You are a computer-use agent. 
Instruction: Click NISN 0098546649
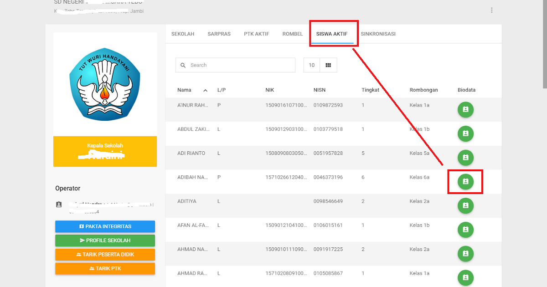click(x=328, y=201)
